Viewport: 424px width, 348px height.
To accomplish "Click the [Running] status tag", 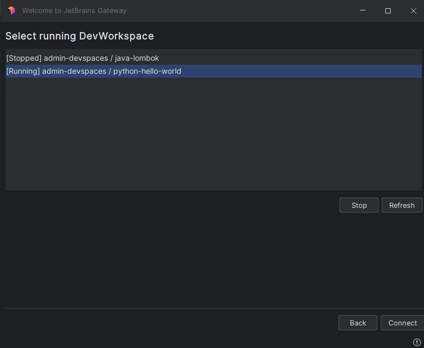I will (23, 71).
